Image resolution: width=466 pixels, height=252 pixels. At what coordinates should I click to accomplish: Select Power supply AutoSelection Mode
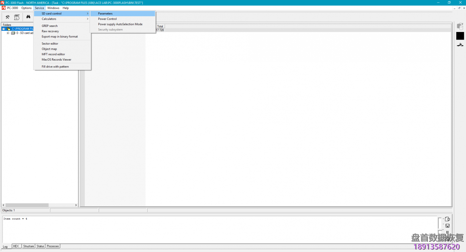point(120,24)
